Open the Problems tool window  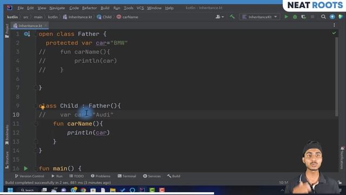point(101,176)
